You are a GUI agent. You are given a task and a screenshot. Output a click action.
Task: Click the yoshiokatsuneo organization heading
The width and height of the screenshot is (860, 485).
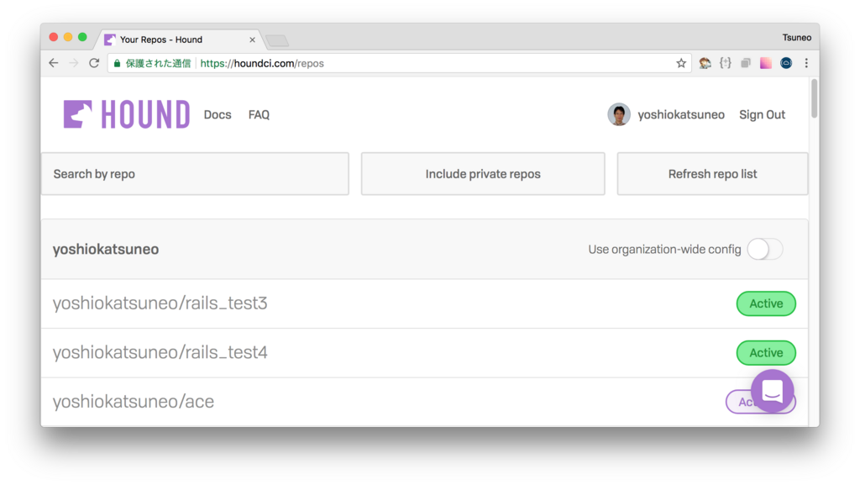(x=106, y=249)
